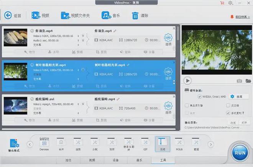Reorder 炸油条.mp4 with its move arrows

click(x=174, y=48)
